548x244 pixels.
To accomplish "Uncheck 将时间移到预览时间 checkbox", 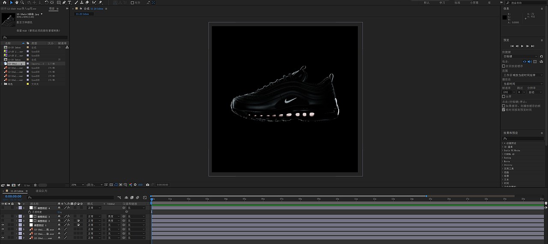I will click(503, 110).
